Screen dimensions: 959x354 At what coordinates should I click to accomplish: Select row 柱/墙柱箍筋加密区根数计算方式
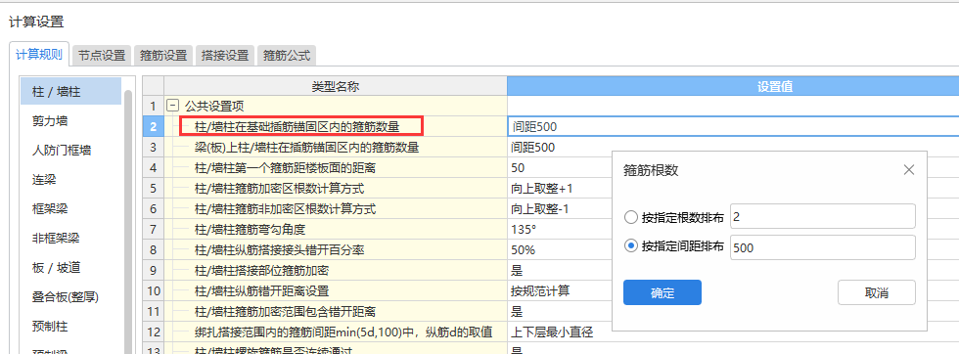coord(335,189)
